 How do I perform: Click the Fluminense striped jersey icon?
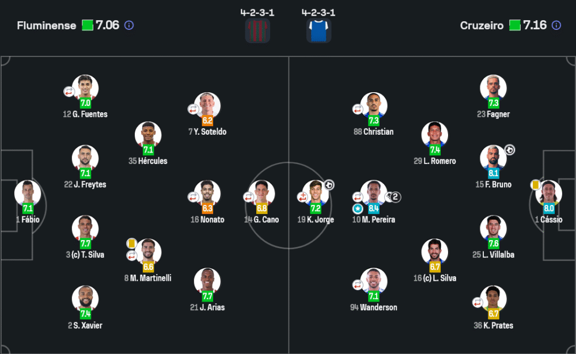click(x=257, y=31)
